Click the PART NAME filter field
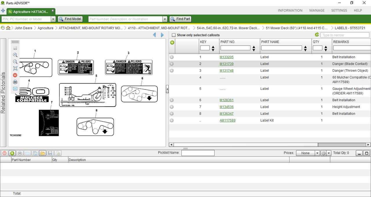Screen dimensions: 371x197 (x=282, y=48)
